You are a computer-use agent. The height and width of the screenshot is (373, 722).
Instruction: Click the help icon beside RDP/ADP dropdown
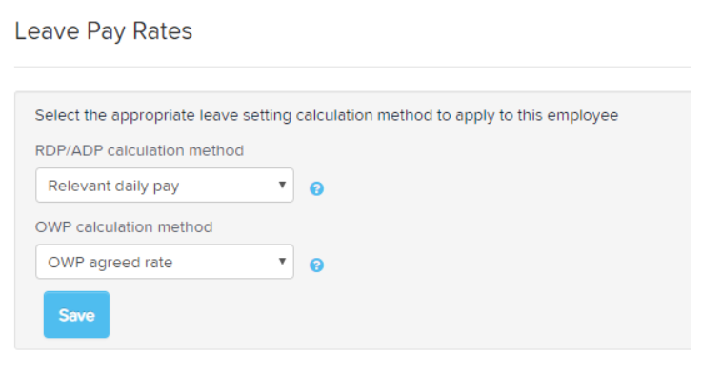coord(316,188)
